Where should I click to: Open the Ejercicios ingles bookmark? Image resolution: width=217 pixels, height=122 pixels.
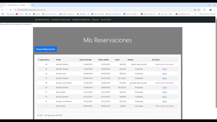(x=148, y=14)
